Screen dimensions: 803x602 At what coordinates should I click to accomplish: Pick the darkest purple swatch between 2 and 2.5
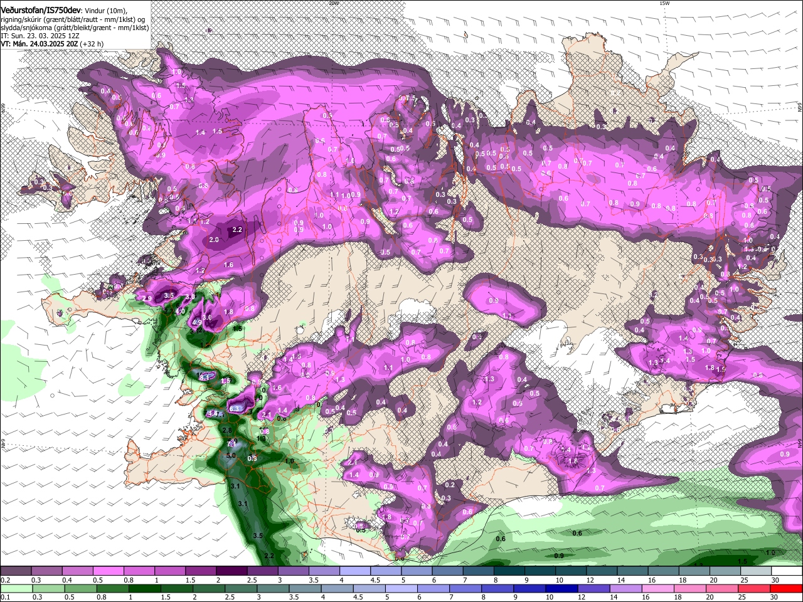(231, 571)
